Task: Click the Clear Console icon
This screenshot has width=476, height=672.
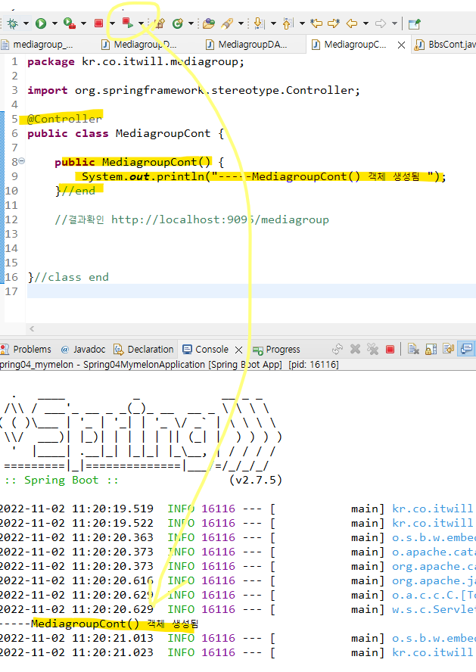Action: tap(413, 350)
